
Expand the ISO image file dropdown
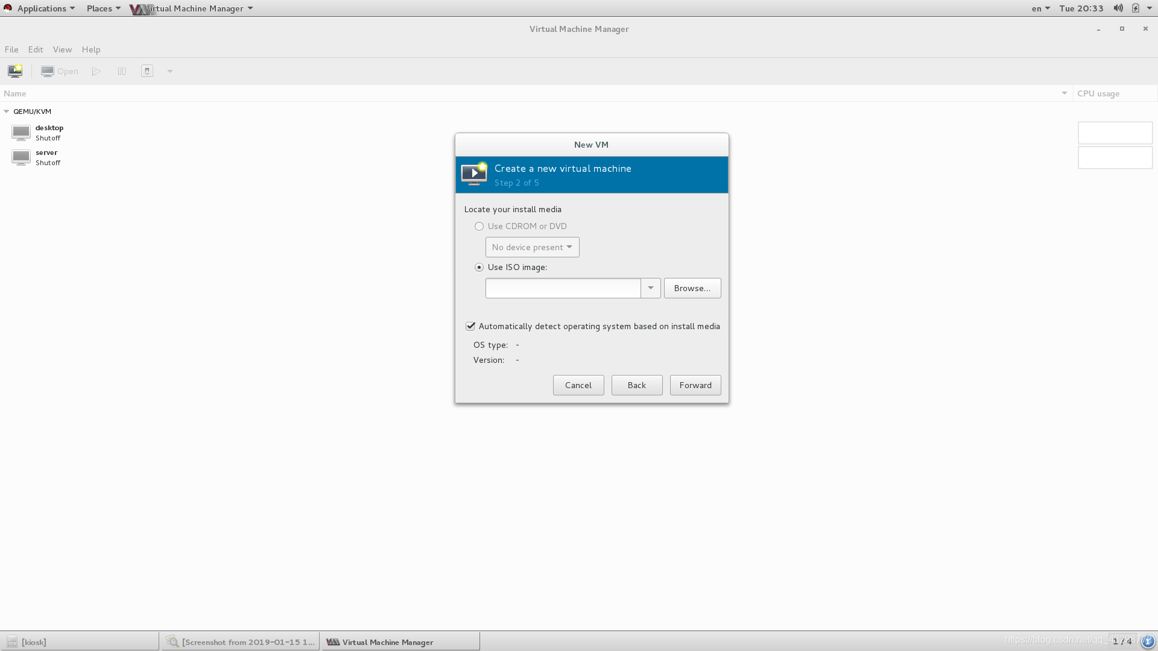651,288
